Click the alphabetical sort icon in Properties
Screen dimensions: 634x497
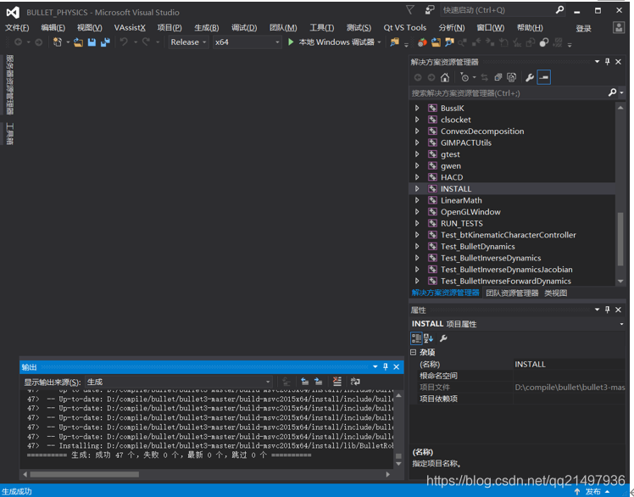pyautogui.click(x=428, y=338)
